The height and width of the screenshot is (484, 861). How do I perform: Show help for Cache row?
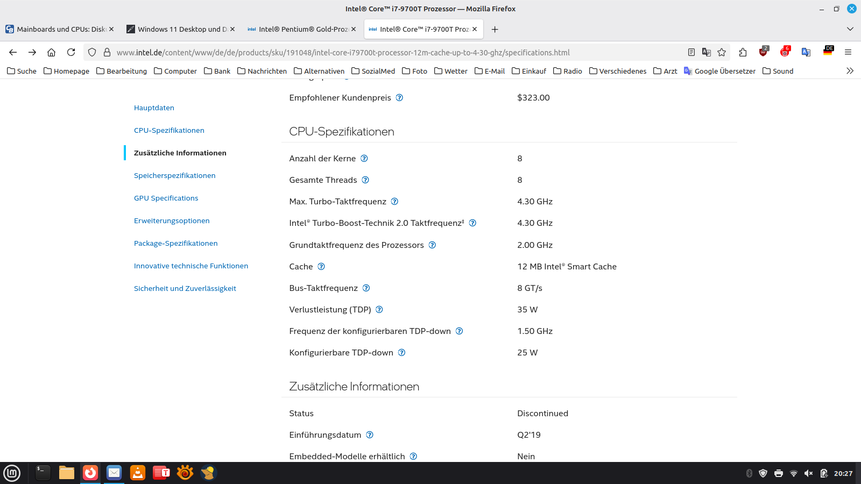coord(321,266)
